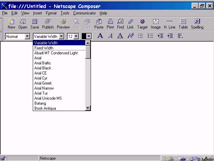Click the Table toolbar icon
Viewport: 214px width, 161px height.
click(183, 24)
